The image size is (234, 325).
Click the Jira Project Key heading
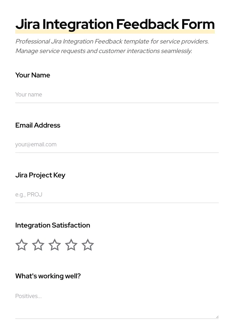(40, 175)
